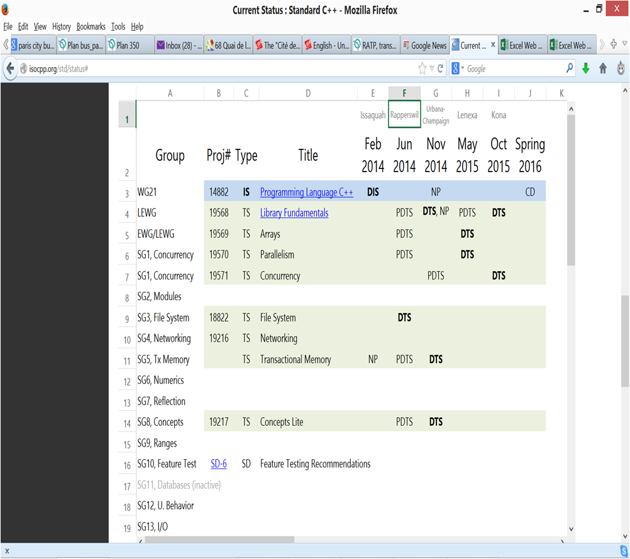Open the Tools menu
The height and width of the screenshot is (559, 630).
(x=118, y=26)
